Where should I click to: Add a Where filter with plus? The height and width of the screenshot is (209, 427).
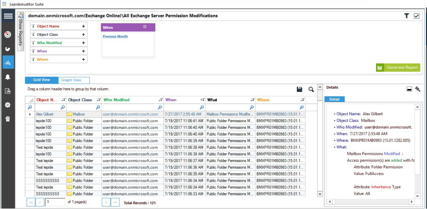[x=84, y=59]
